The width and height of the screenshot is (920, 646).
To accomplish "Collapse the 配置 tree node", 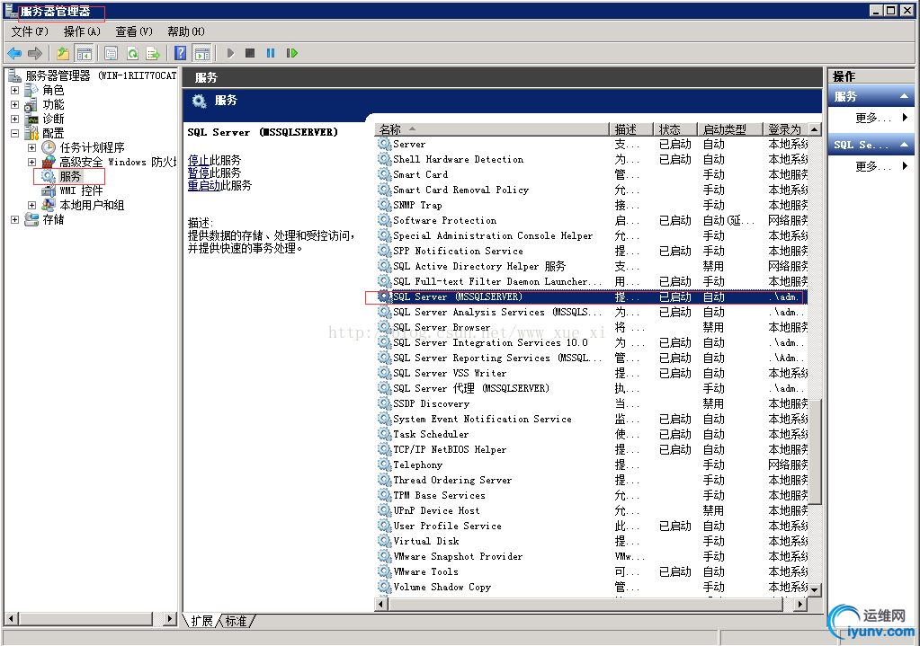I will pyautogui.click(x=14, y=133).
